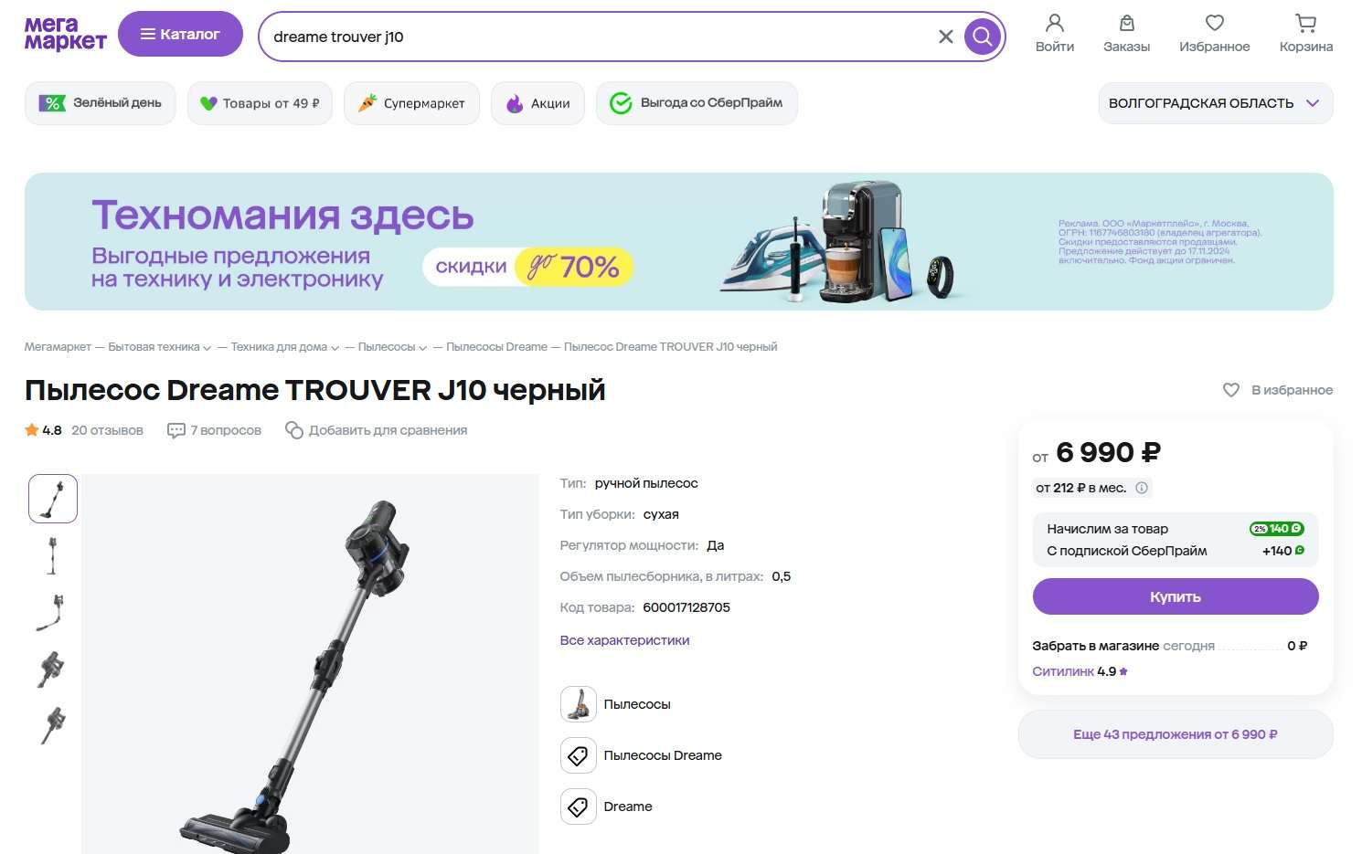Open Все характеристики link

tap(624, 640)
